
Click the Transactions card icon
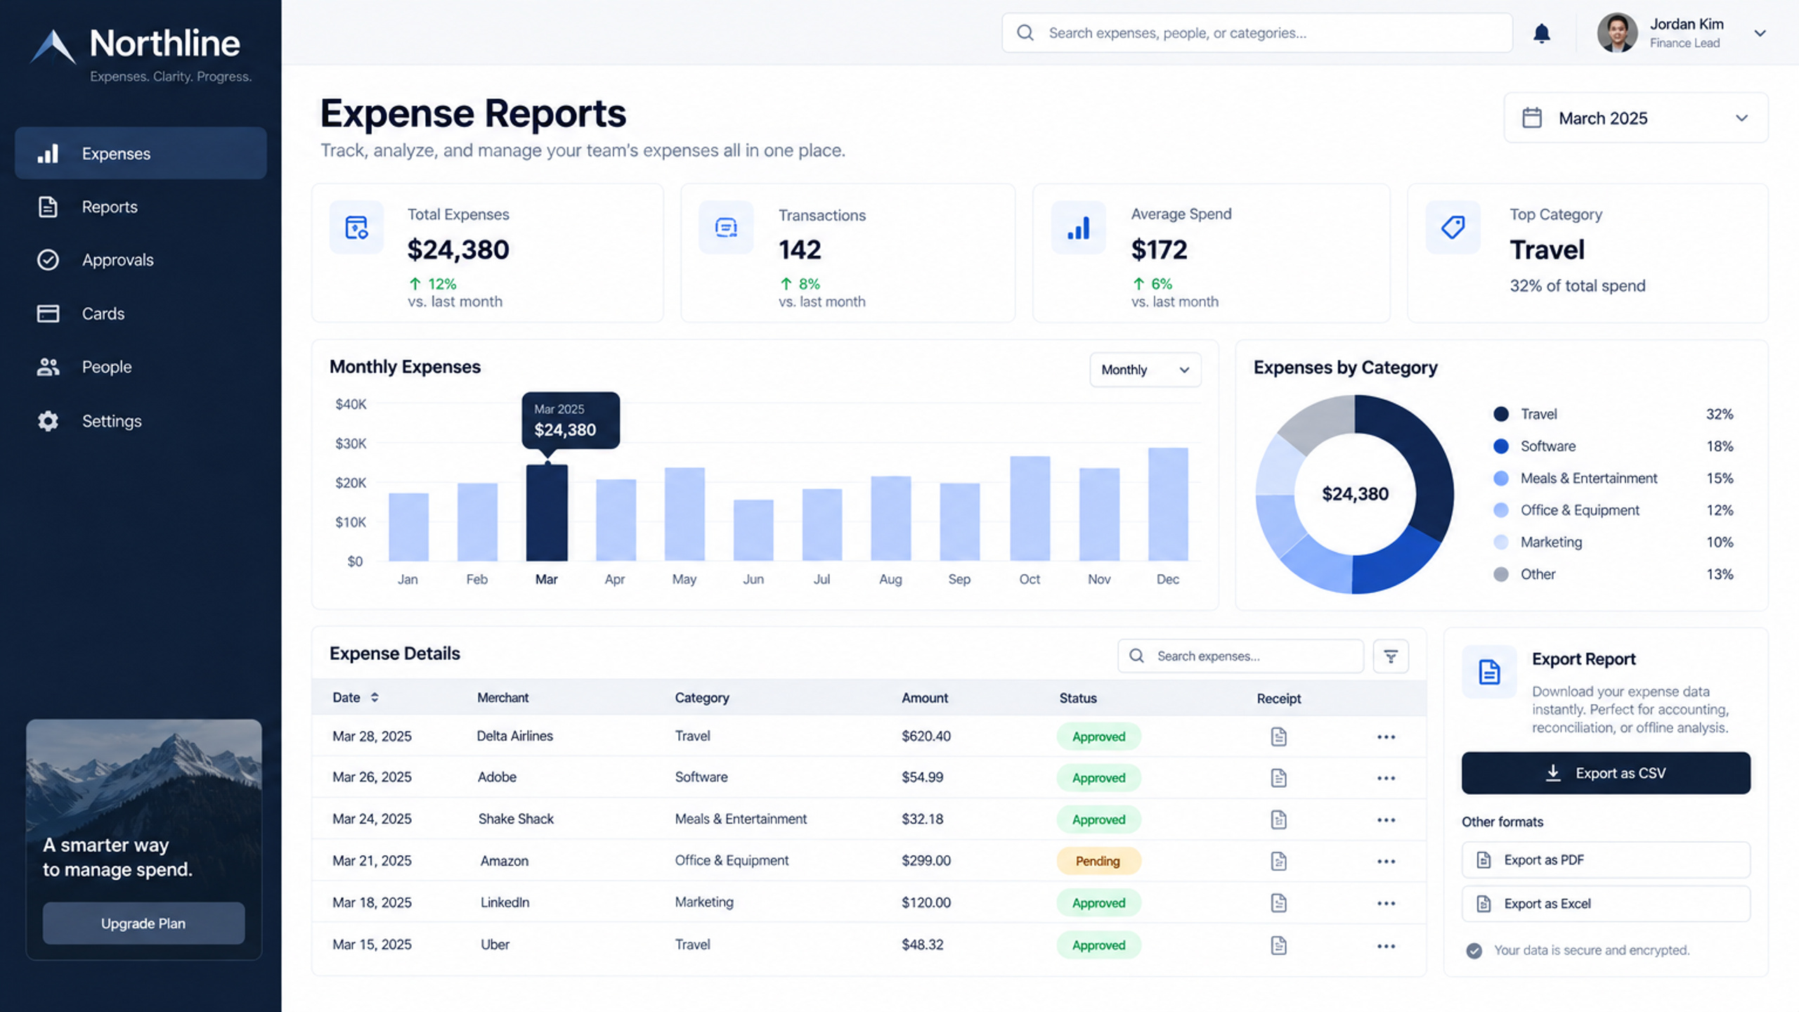[x=726, y=228]
